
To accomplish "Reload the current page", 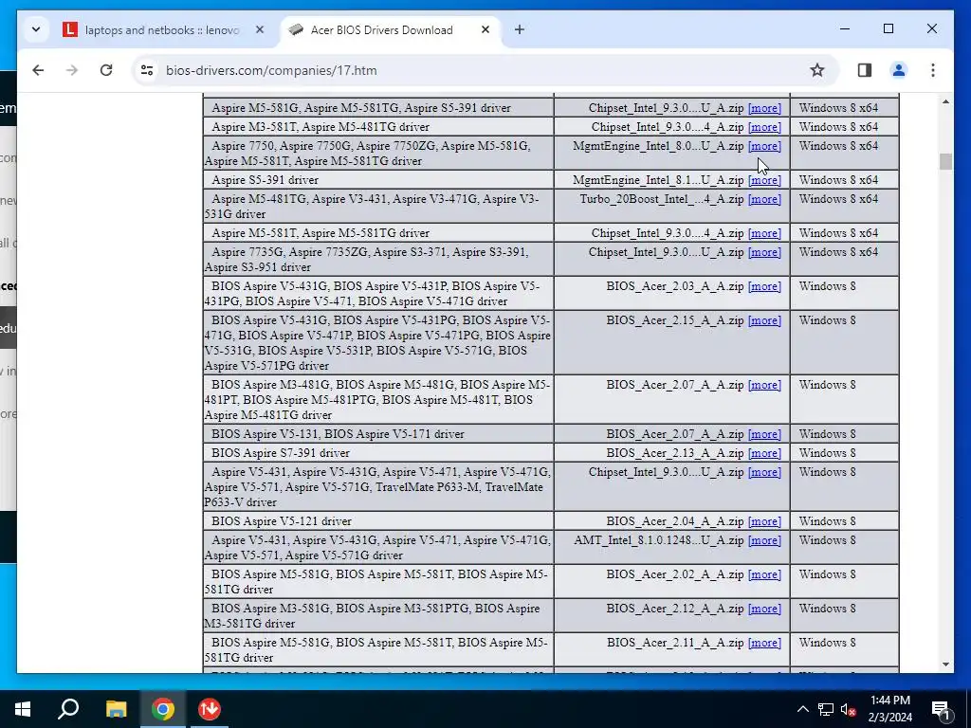I will (x=106, y=70).
